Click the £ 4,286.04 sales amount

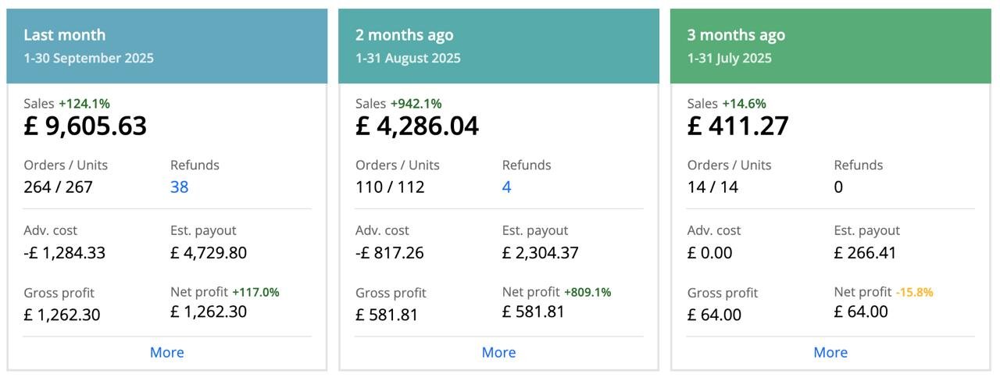point(417,126)
